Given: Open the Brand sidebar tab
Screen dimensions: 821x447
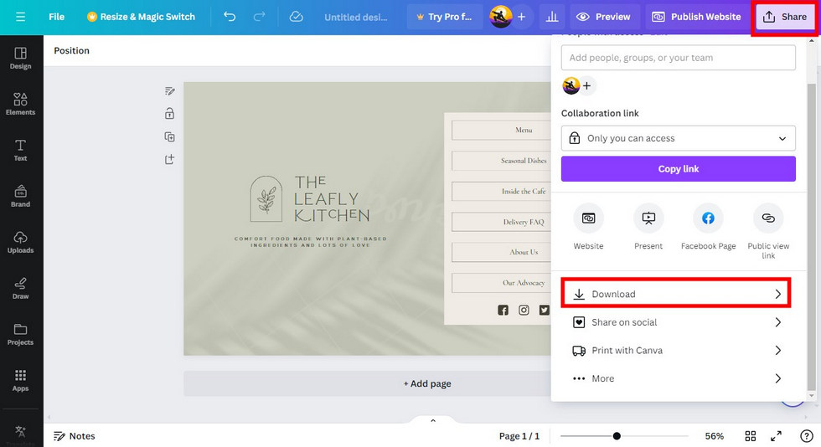Looking at the screenshot, I should (x=20, y=196).
